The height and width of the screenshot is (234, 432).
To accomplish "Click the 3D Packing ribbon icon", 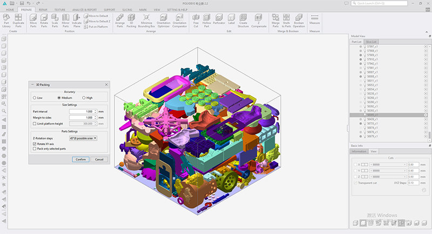I will click(x=131, y=21).
